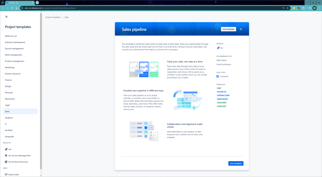Viewport: 322px width, 177px height.
Task: Open the browser three-dot menu
Action: (x=319, y=8)
